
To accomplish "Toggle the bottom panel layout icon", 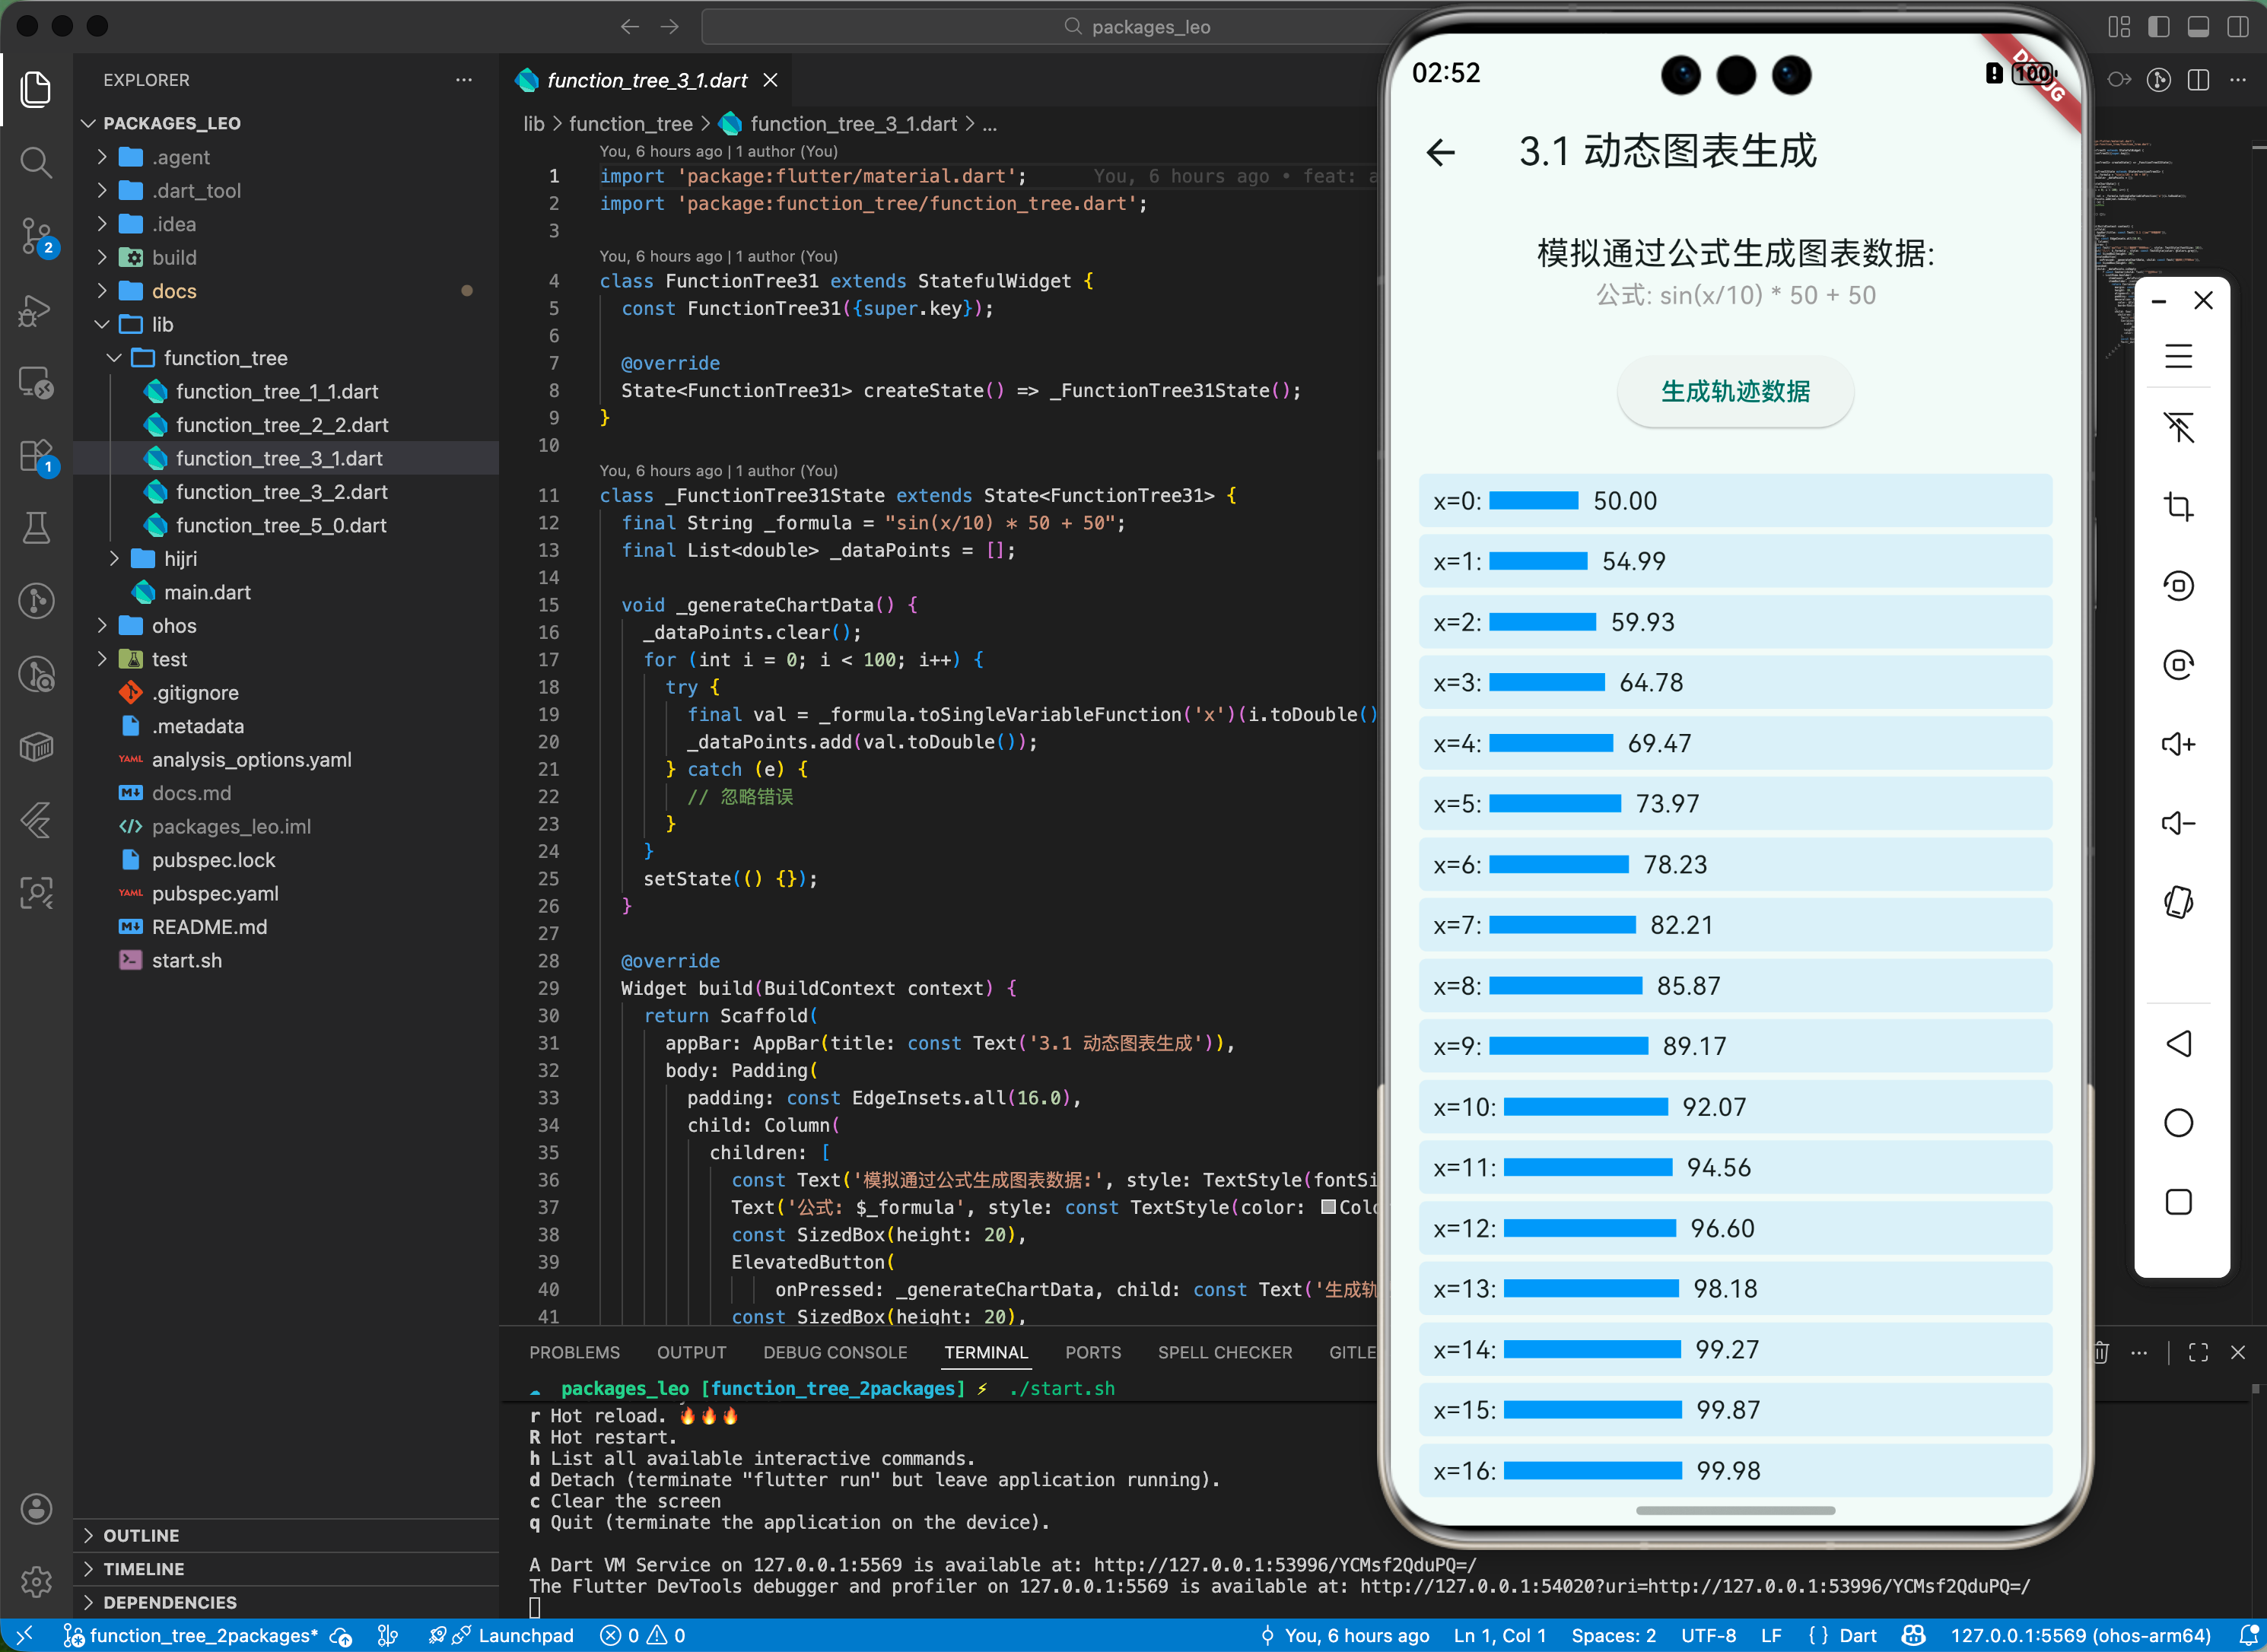I will (2198, 27).
